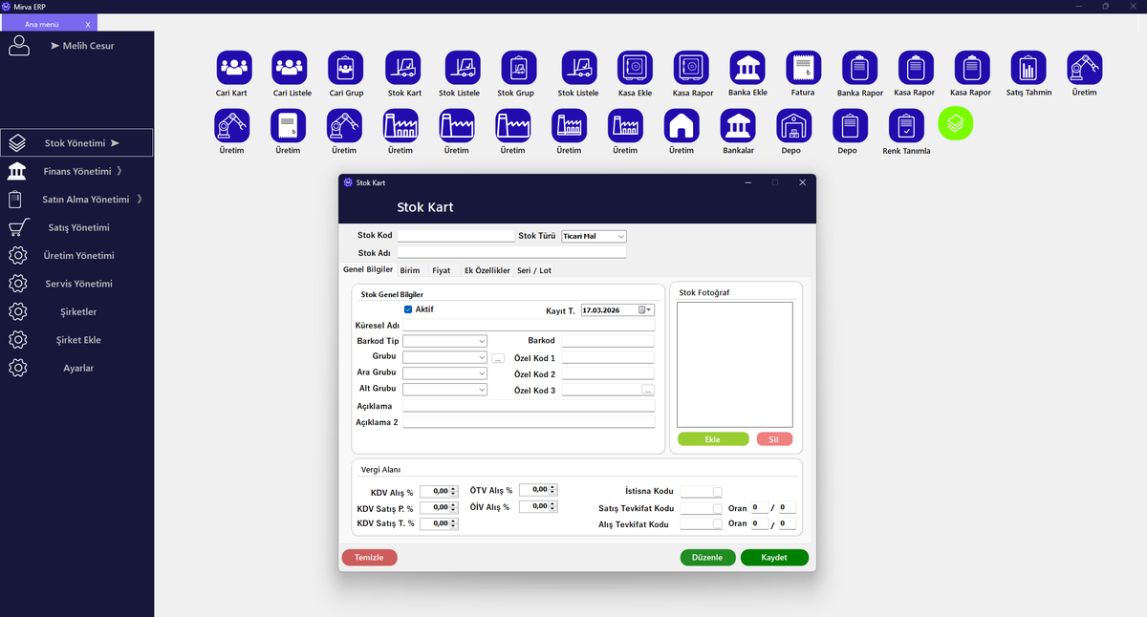Adjust the KDV Satış T. % spinner arrows
1147x617 pixels.
pos(453,523)
